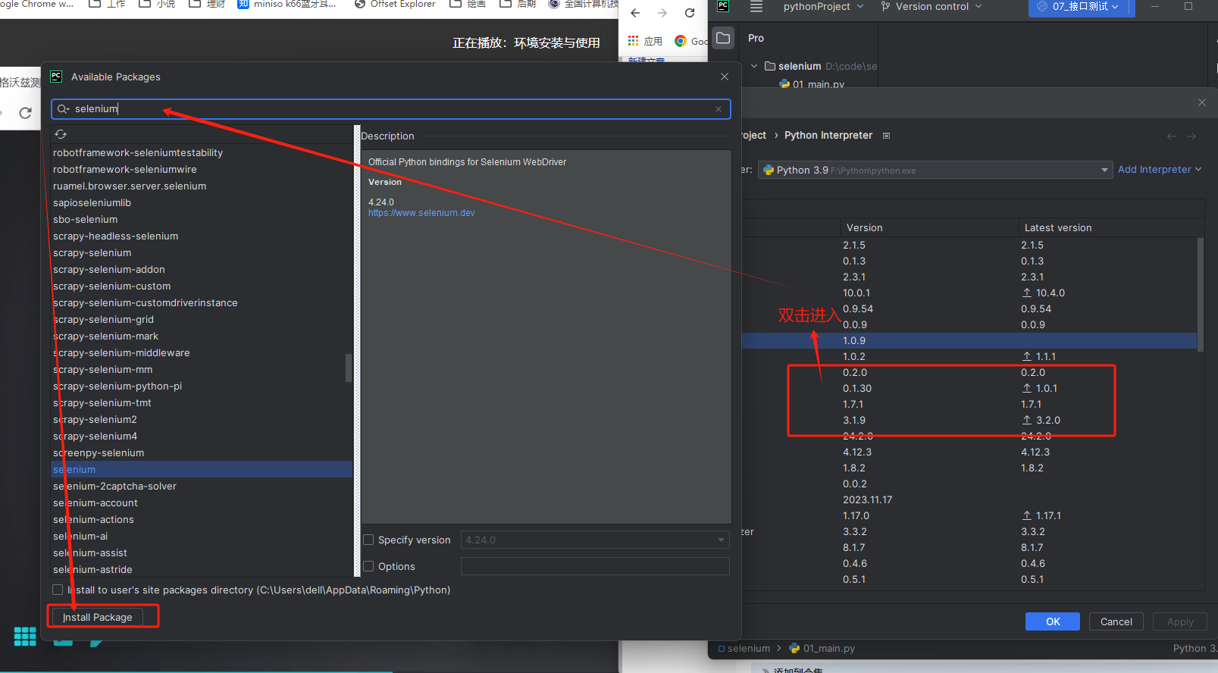1218x673 pixels.
Task: Click Cancel in Settings dialog
Action: coord(1116,621)
